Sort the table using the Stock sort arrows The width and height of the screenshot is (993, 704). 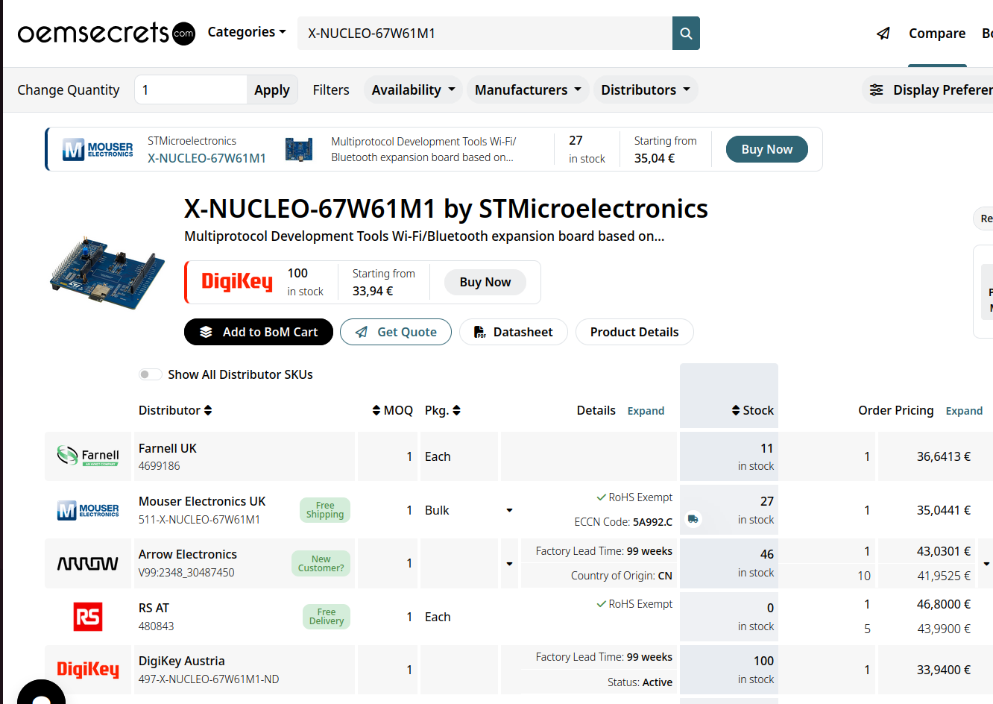736,410
